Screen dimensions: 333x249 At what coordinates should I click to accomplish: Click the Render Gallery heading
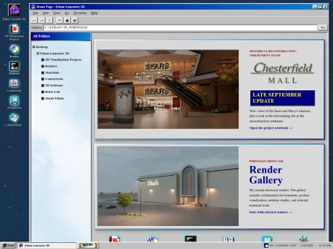tap(266, 175)
